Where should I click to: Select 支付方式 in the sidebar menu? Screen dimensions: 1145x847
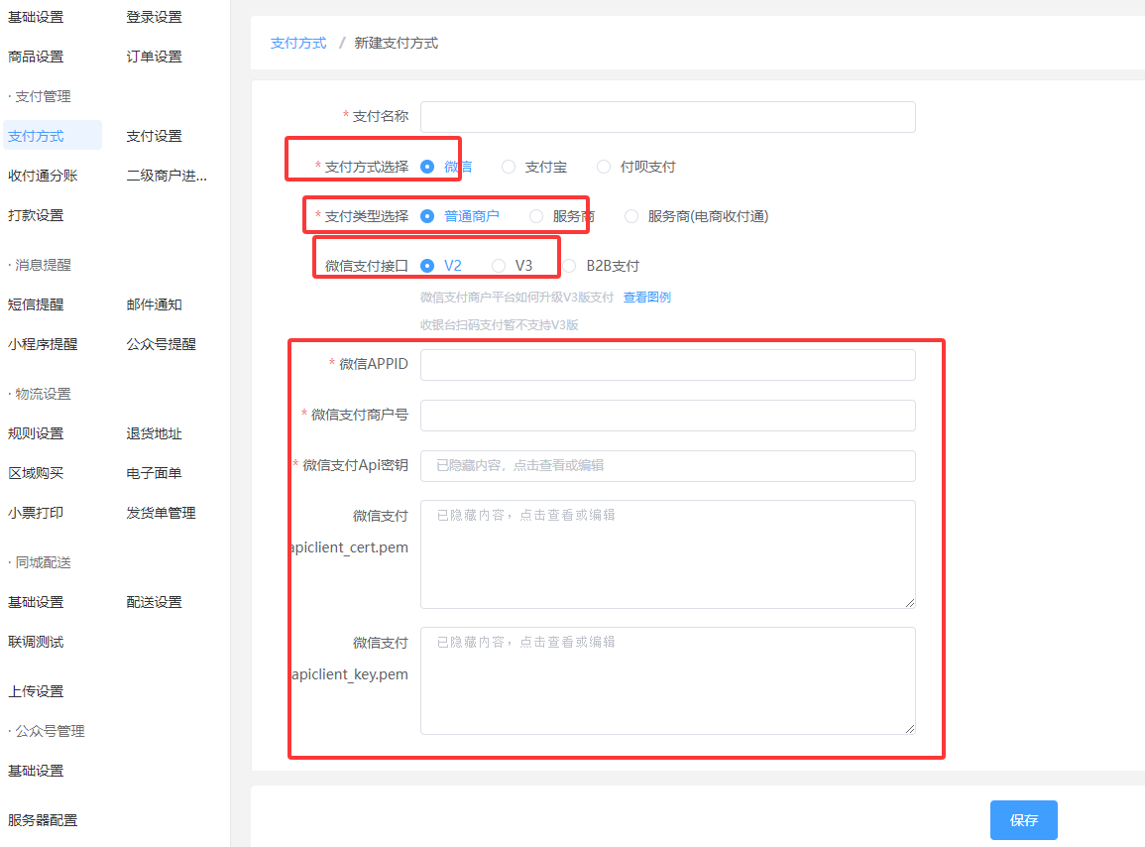click(53, 136)
